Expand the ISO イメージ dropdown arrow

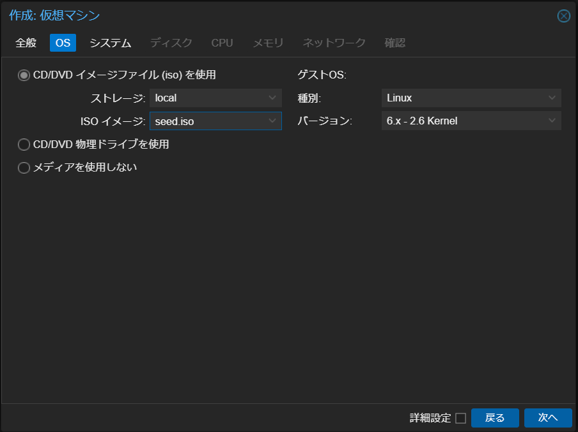pos(272,121)
